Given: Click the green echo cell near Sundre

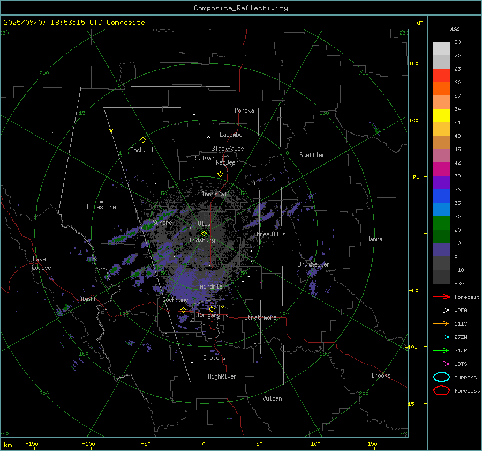Looking at the screenshot, I should (148, 227).
